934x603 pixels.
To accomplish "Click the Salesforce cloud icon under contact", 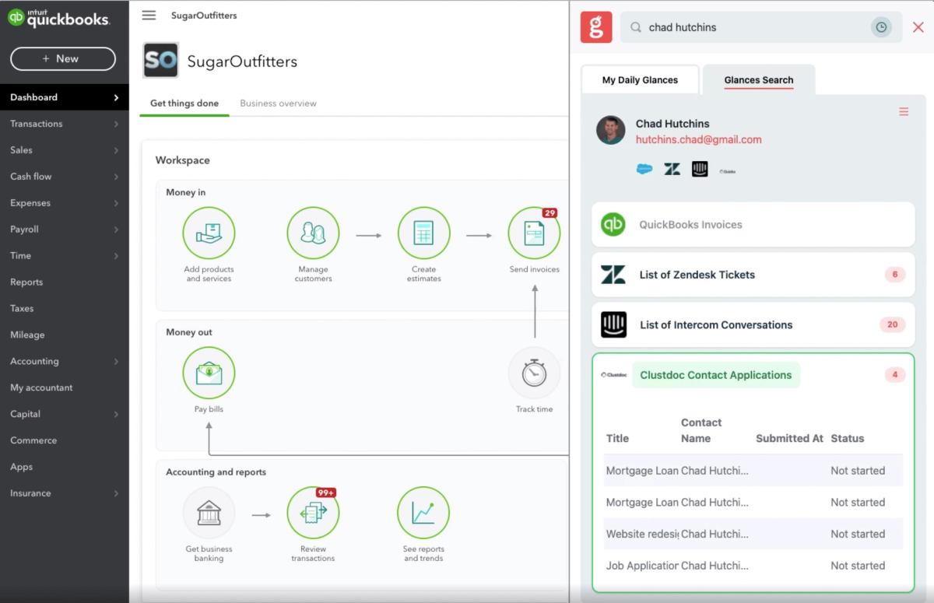I will [644, 169].
